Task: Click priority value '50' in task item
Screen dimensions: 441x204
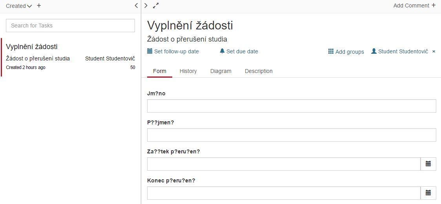Action: tap(133, 67)
